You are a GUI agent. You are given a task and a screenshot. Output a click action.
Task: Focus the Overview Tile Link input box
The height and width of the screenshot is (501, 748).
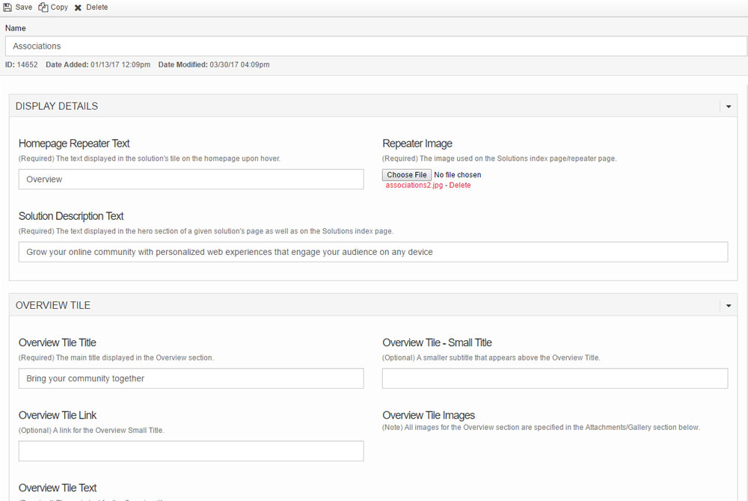(191, 451)
